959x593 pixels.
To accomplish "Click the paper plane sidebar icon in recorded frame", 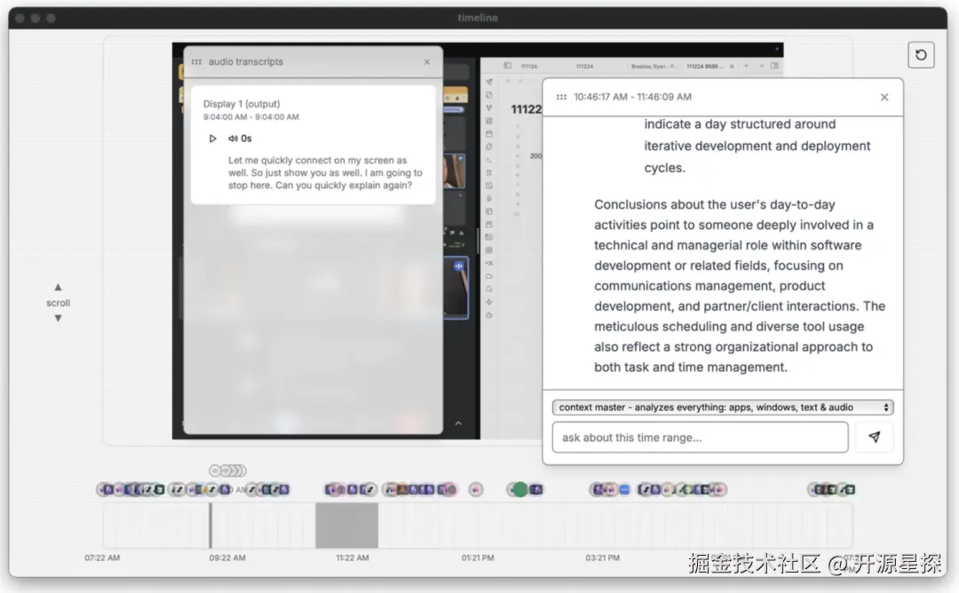I will [x=488, y=82].
